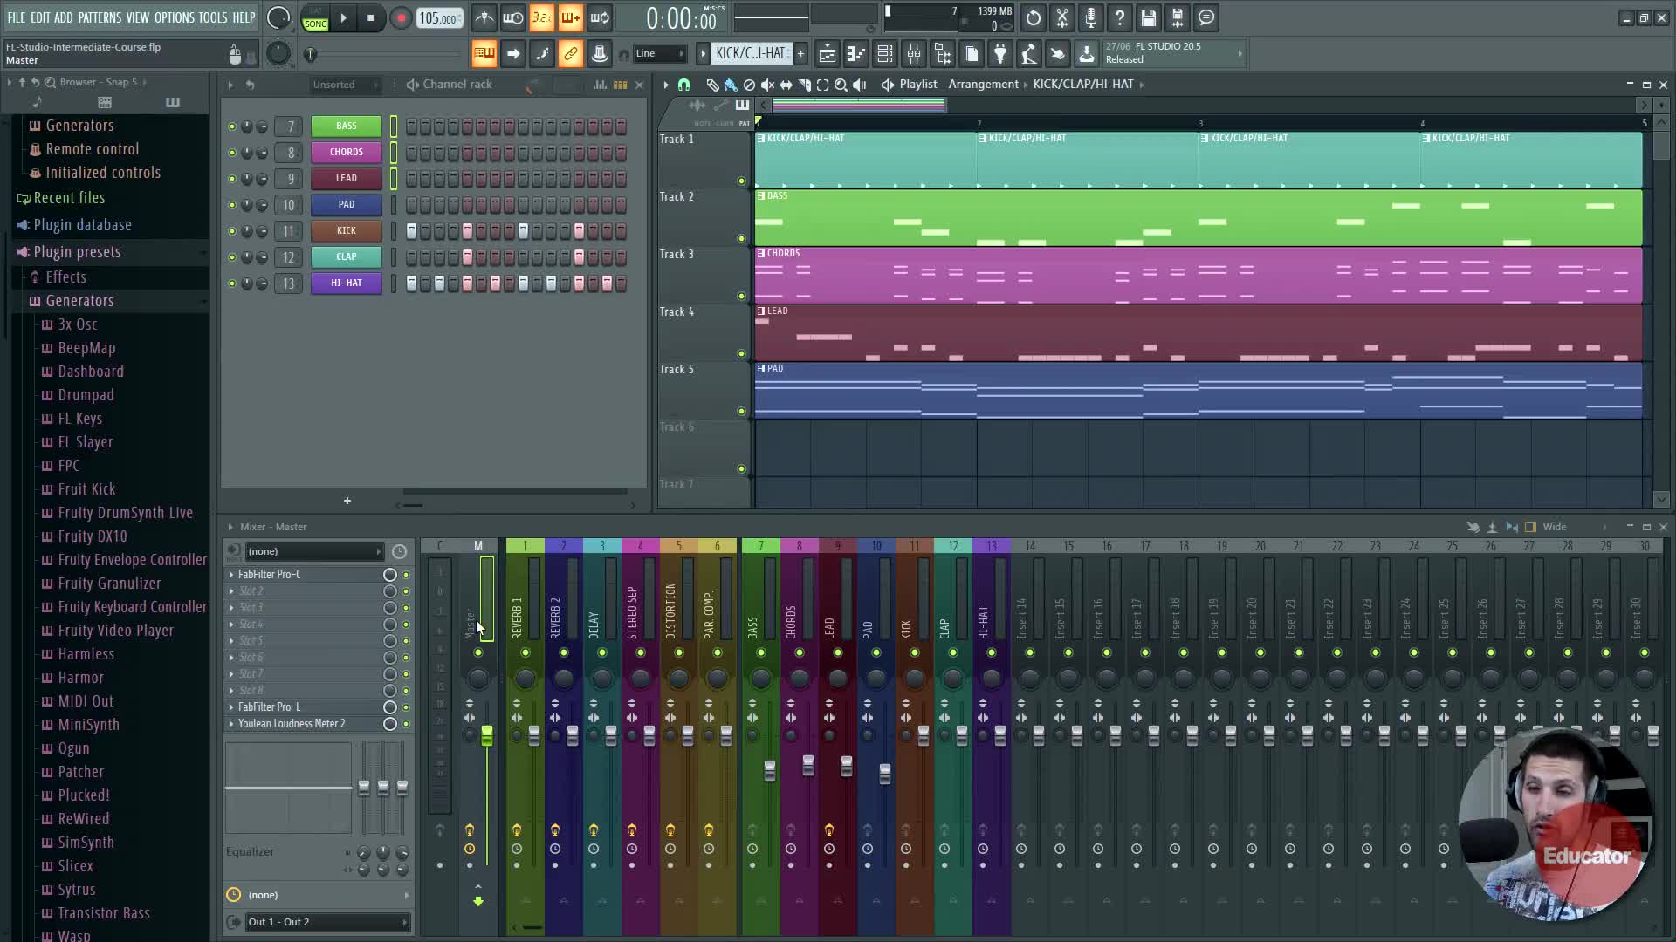Image resolution: width=1676 pixels, height=942 pixels.
Task: Open the PATTERNS menu
Action: pos(100,17)
